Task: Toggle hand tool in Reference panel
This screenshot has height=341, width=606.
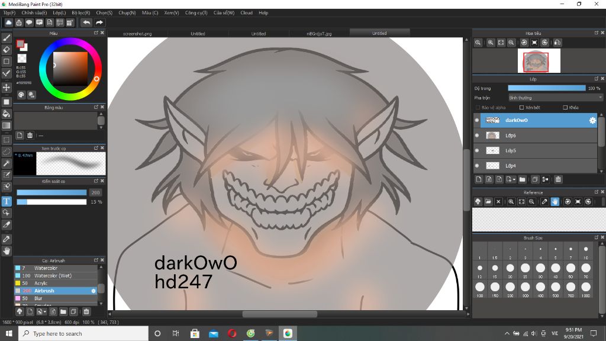Action: [555, 201]
